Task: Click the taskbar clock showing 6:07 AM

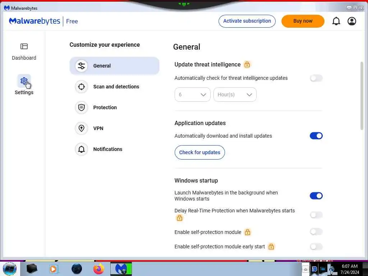Action: pyautogui.click(x=350, y=269)
